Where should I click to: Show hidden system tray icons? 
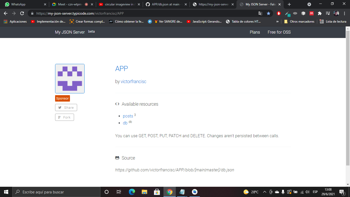click(264, 192)
